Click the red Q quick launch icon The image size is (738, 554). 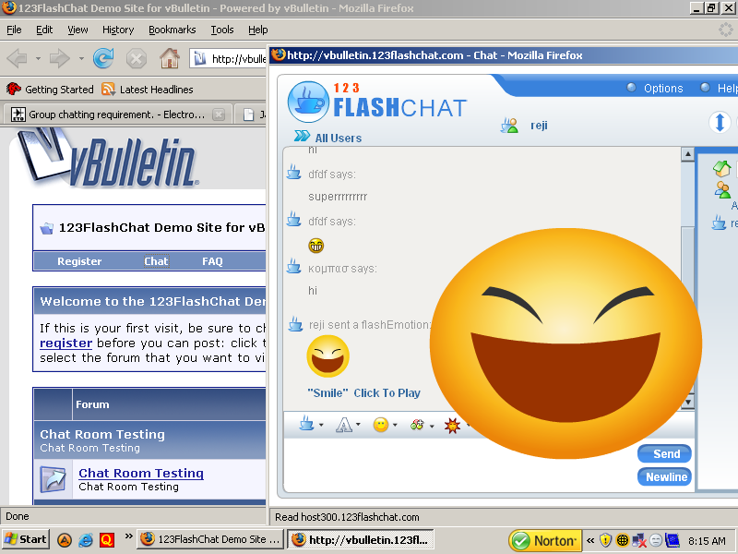point(107,540)
